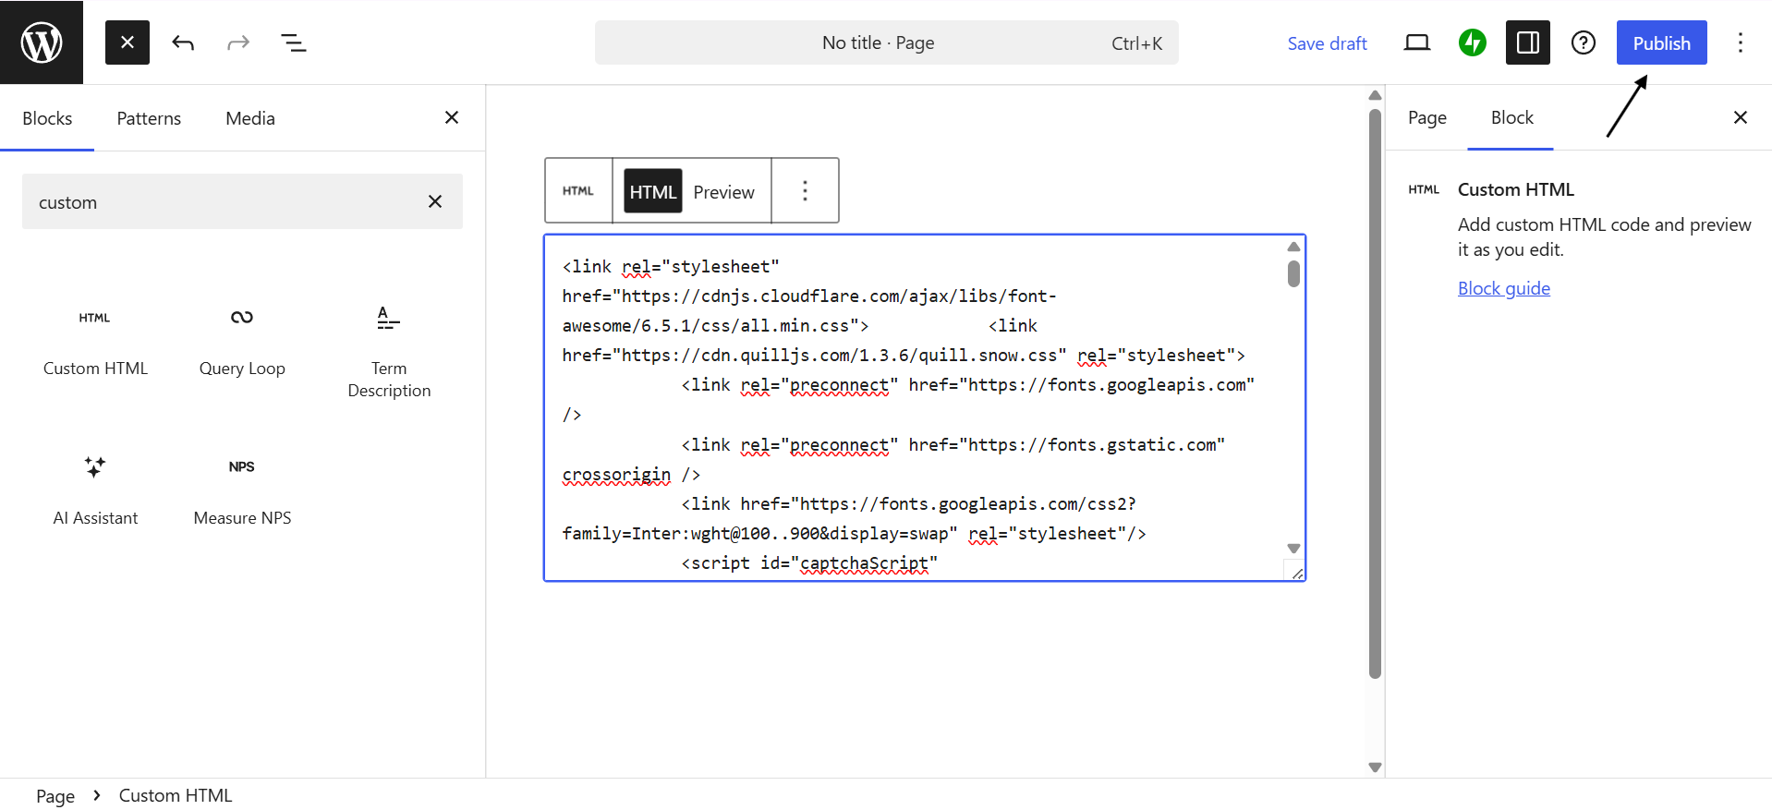Open the Help center icon
This screenshot has height=810, width=1772.
coord(1584,42)
